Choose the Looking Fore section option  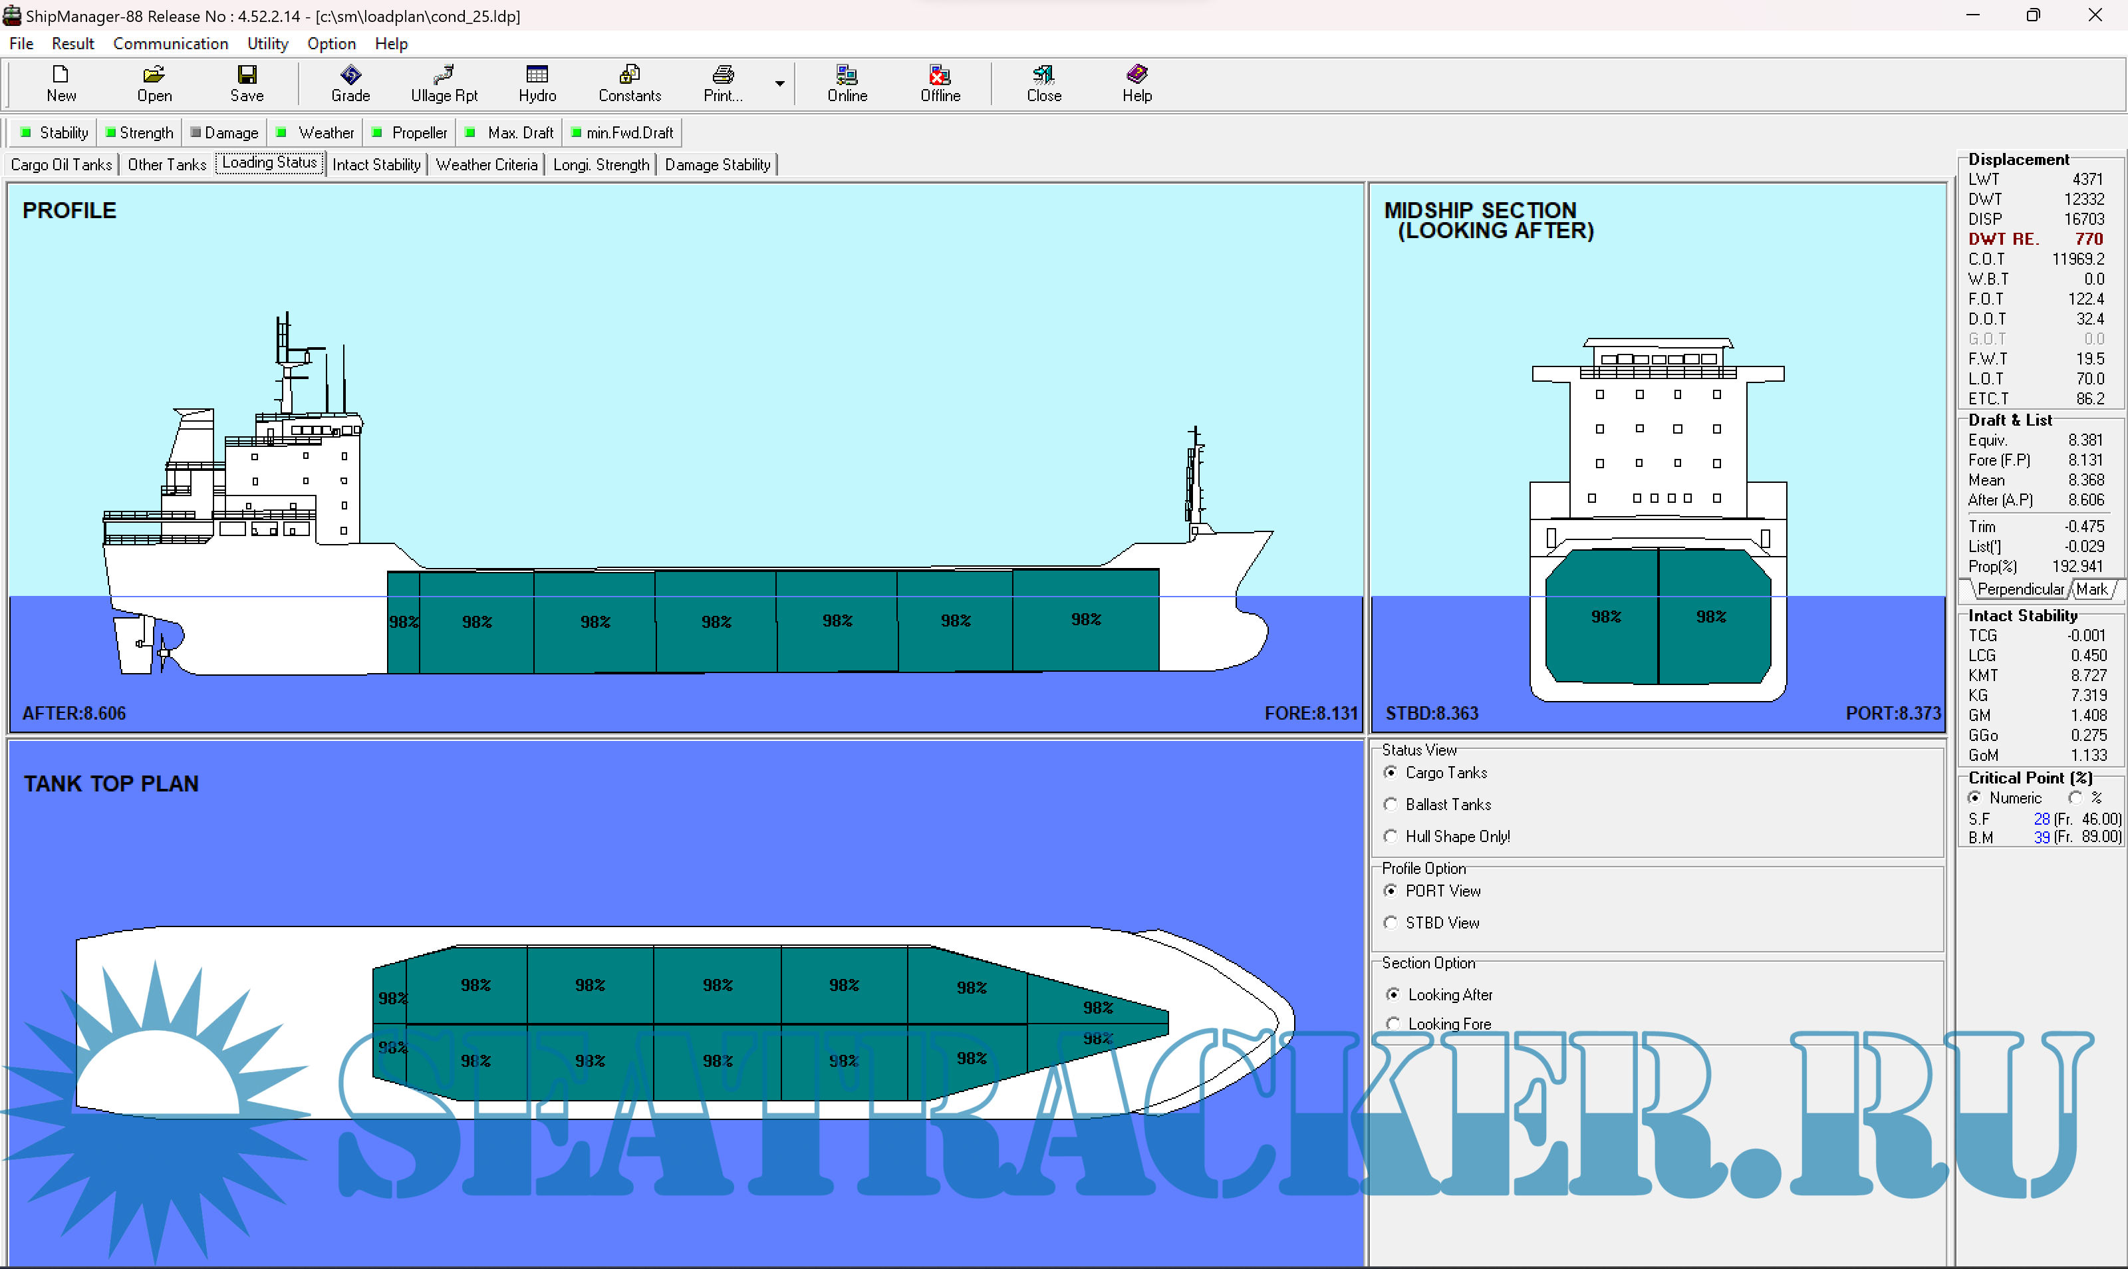coord(1393,1024)
